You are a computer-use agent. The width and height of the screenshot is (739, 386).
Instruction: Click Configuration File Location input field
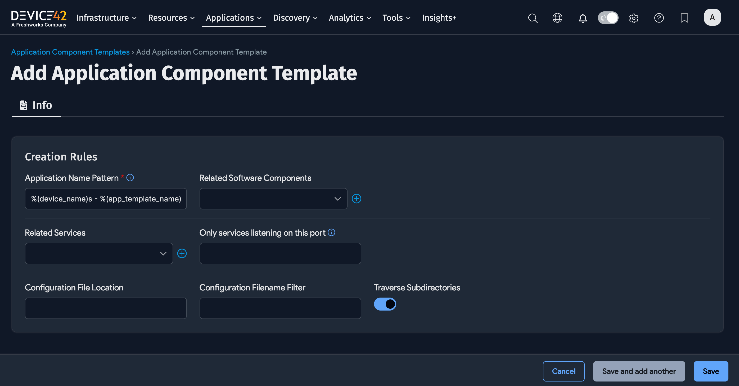pos(106,308)
